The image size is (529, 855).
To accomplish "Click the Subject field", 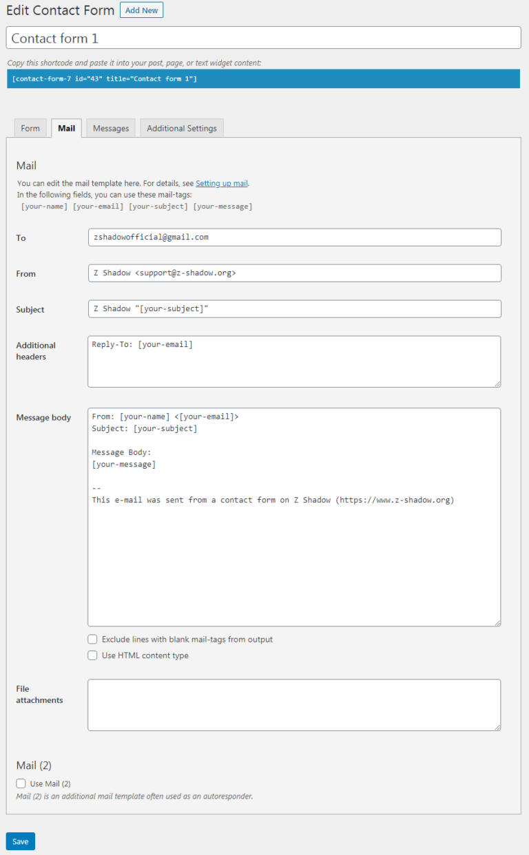I will 294,308.
